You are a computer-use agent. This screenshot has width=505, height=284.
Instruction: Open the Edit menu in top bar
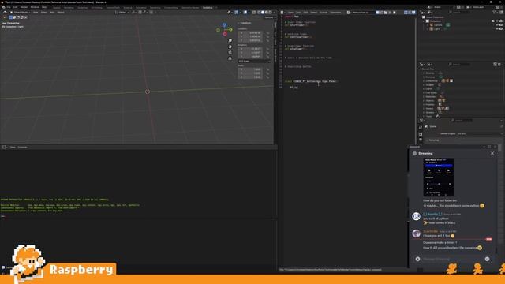tap(16, 7)
